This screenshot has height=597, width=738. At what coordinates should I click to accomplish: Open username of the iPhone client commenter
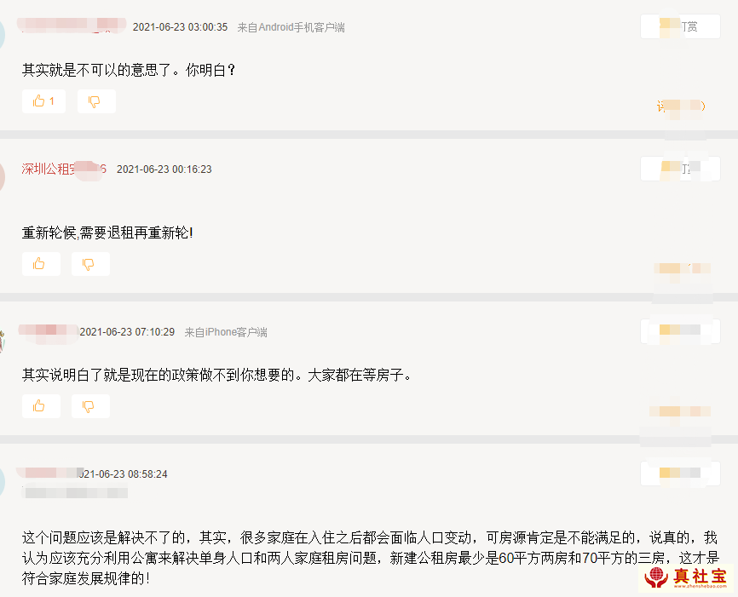point(48,330)
